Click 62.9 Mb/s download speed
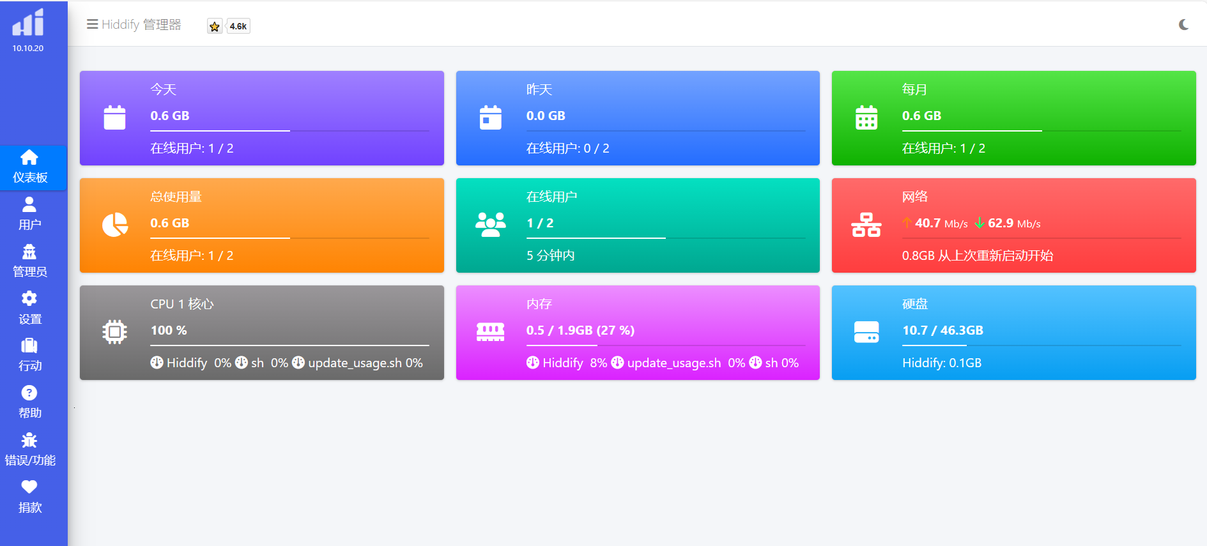This screenshot has width=1207, height=546. (x=1015, y=223)
